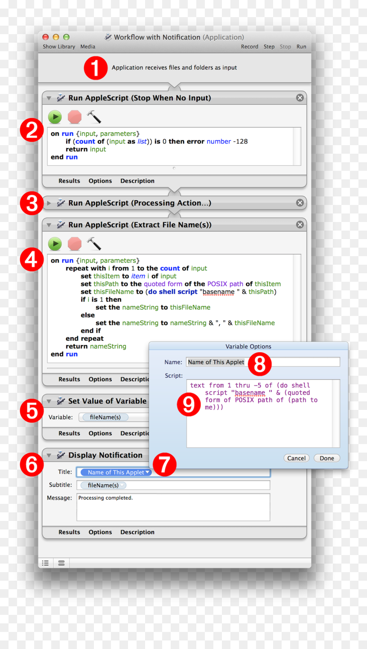
Task: Collapse the Stop When No Input action
Action: point(49,98)
